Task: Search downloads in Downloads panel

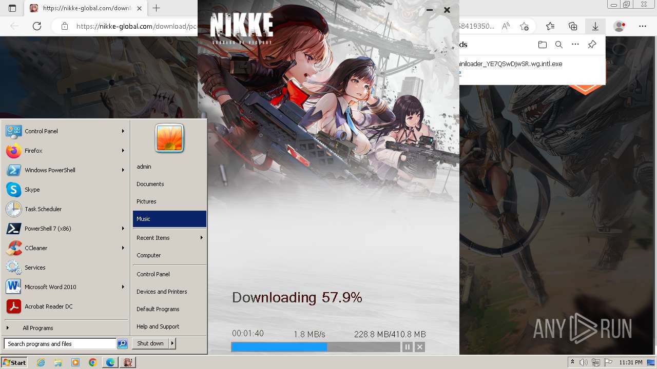Action: [x=559, y=45]
